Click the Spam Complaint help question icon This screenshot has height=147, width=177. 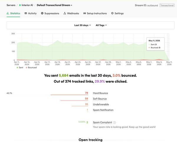[x=114, y=122]
